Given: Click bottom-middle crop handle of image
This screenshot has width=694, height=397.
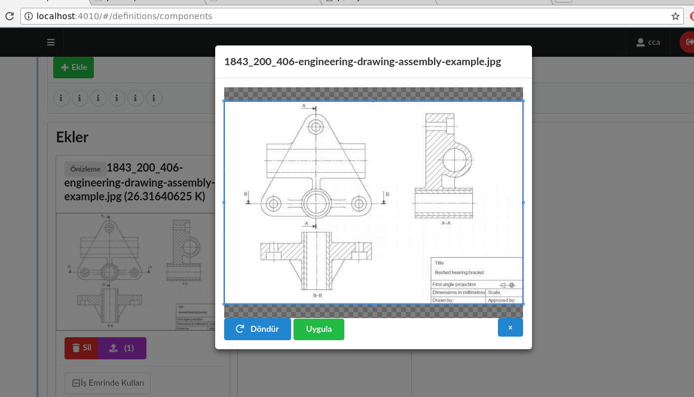Looking at the screenshot, I should tap(374, 304).
